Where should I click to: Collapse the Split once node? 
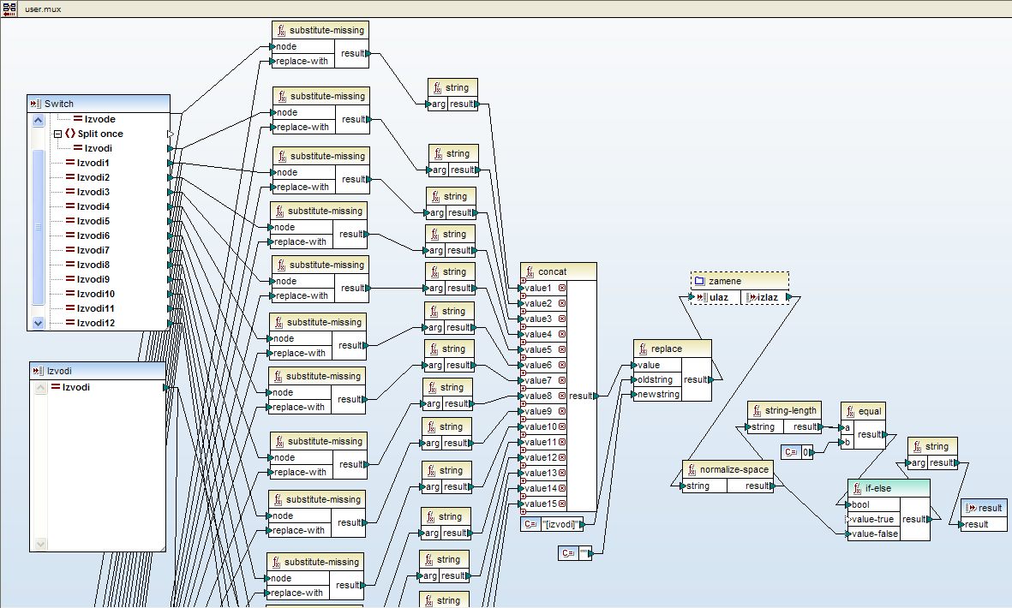[x=57, y=134]
